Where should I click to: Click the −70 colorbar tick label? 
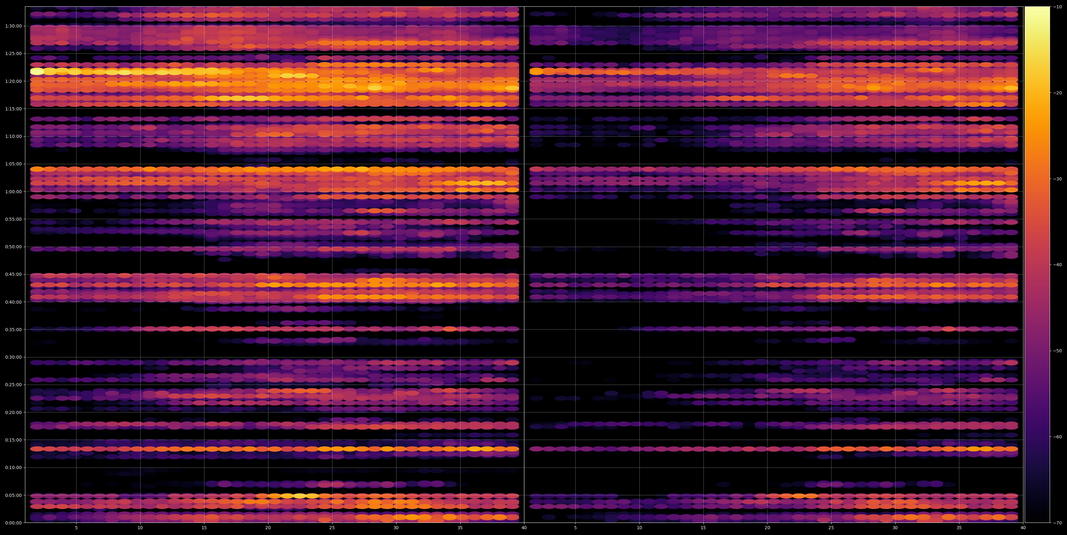1057,523
